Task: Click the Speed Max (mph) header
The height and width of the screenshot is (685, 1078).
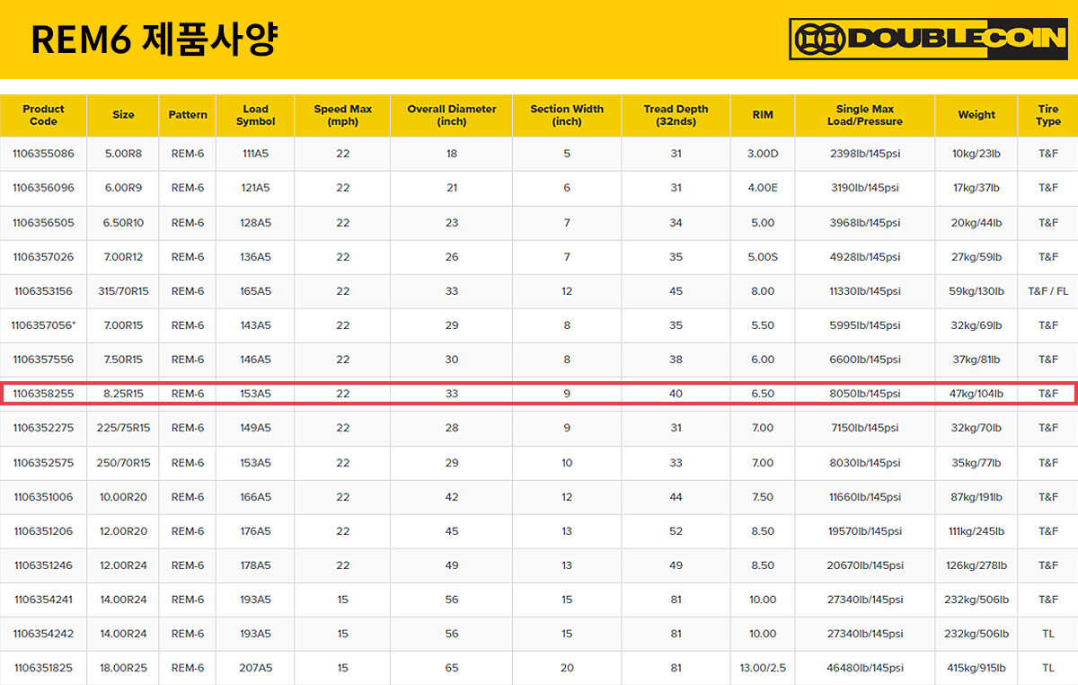Action: 342,115
